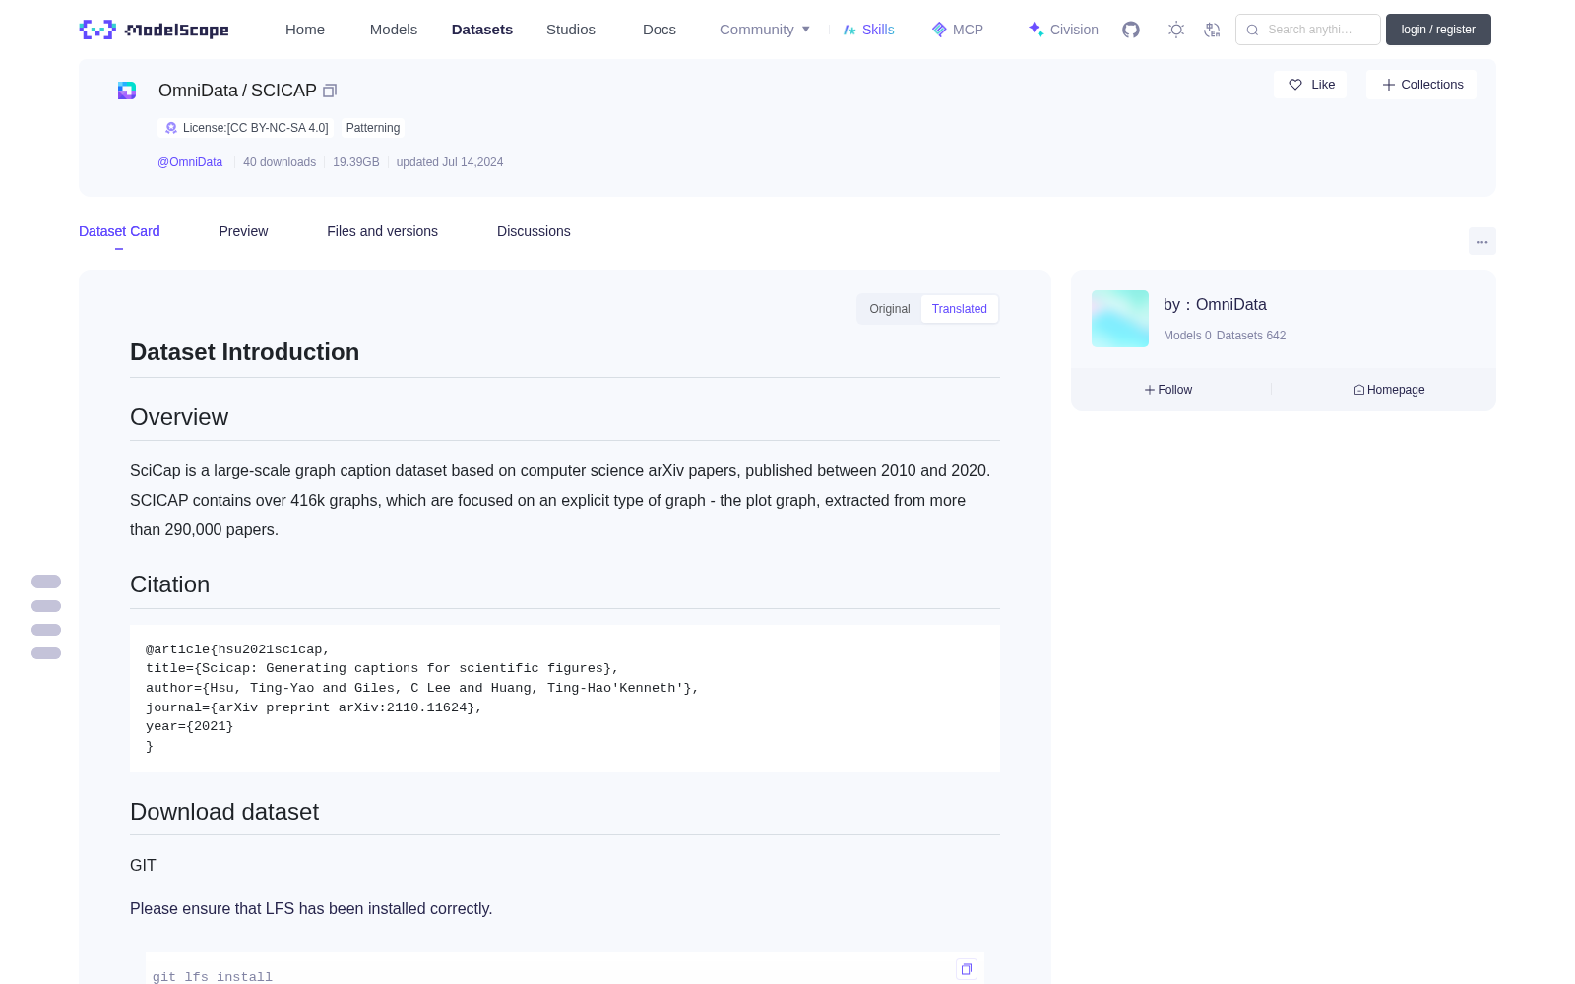
Task: Open the Home navigation item
Action: pos(305,30)
